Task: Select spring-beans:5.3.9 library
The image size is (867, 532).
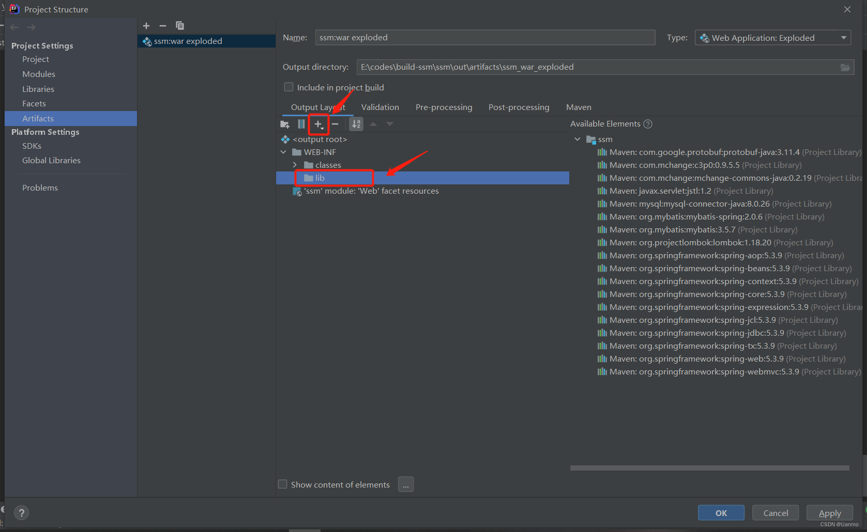Action: (724, 269)
